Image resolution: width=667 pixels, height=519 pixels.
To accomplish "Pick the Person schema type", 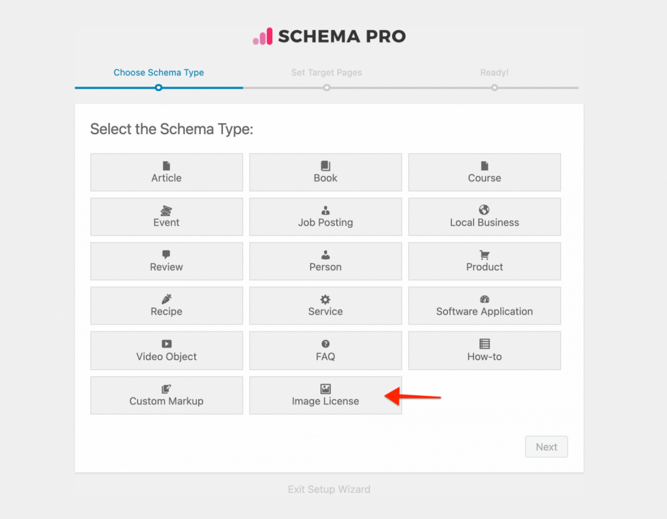I will click(x=325, y=261).
